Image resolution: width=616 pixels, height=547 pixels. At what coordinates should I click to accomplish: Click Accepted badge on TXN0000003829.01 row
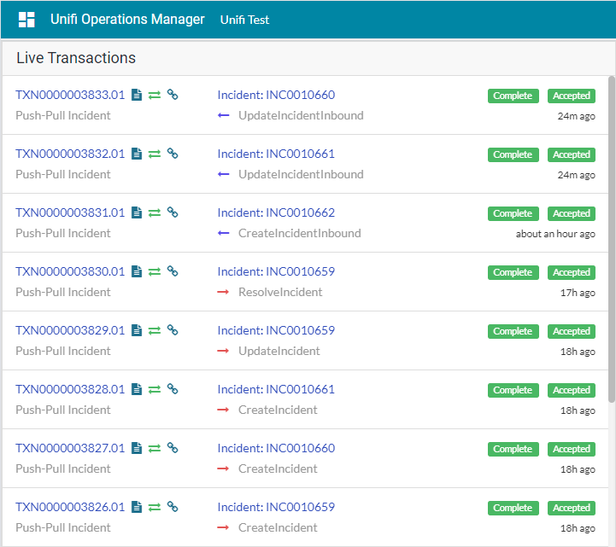(571, 332)
